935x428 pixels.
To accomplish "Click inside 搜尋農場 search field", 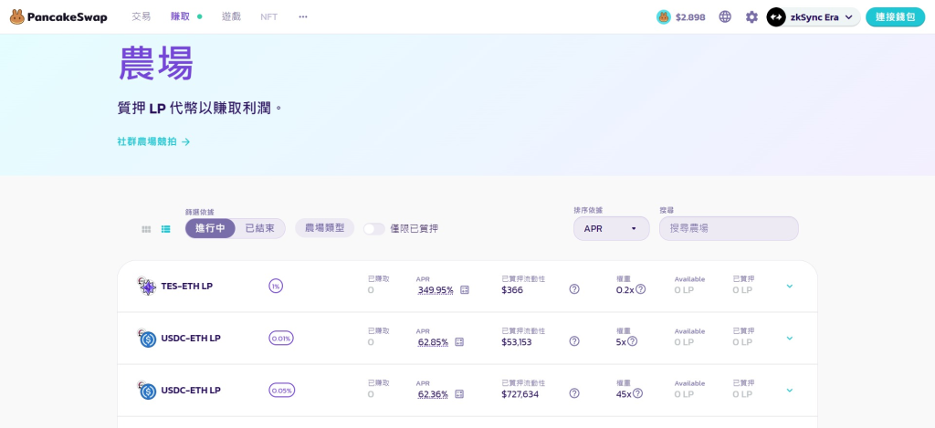I will point(729,228).
